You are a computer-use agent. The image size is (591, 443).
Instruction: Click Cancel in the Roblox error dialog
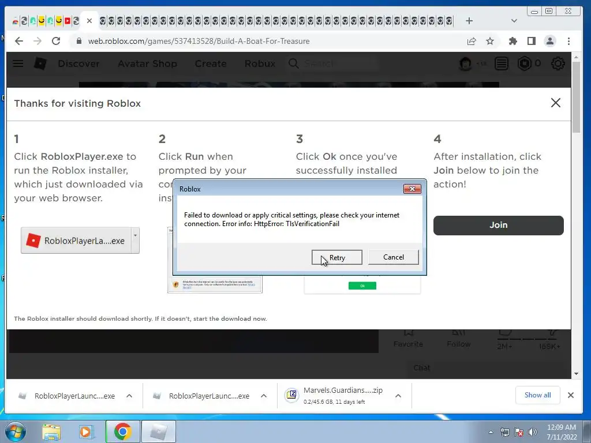393,257
